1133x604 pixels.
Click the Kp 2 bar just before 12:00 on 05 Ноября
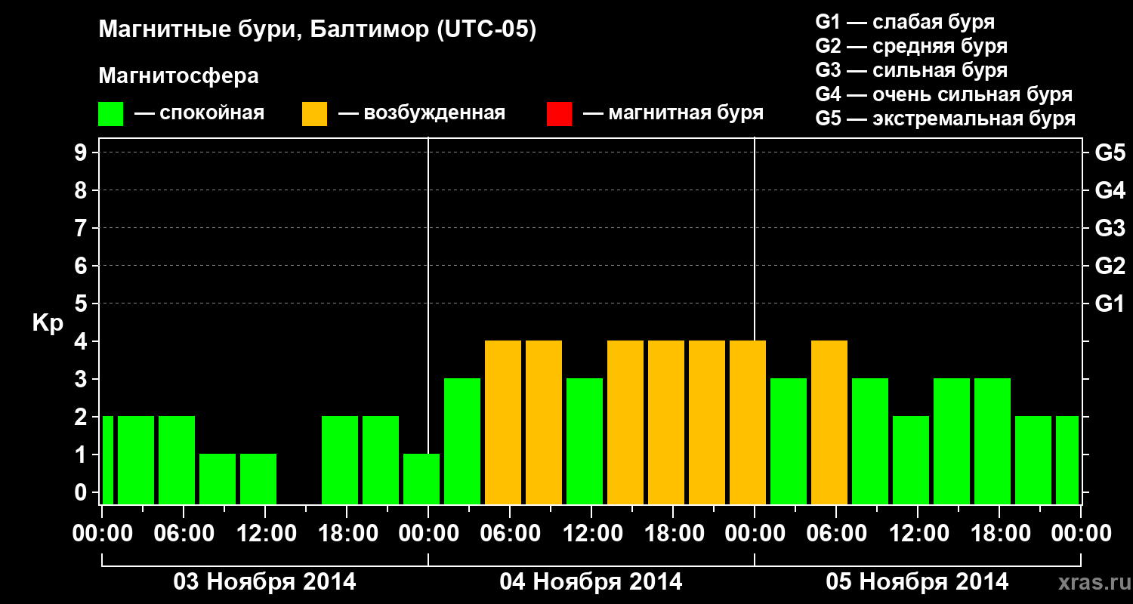(x=911, y=460)
